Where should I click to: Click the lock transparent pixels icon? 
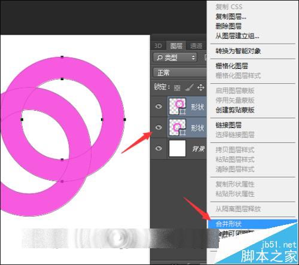(x=177, y=87)
